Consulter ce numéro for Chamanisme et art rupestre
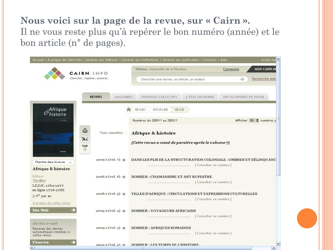 tap(213, 182)
